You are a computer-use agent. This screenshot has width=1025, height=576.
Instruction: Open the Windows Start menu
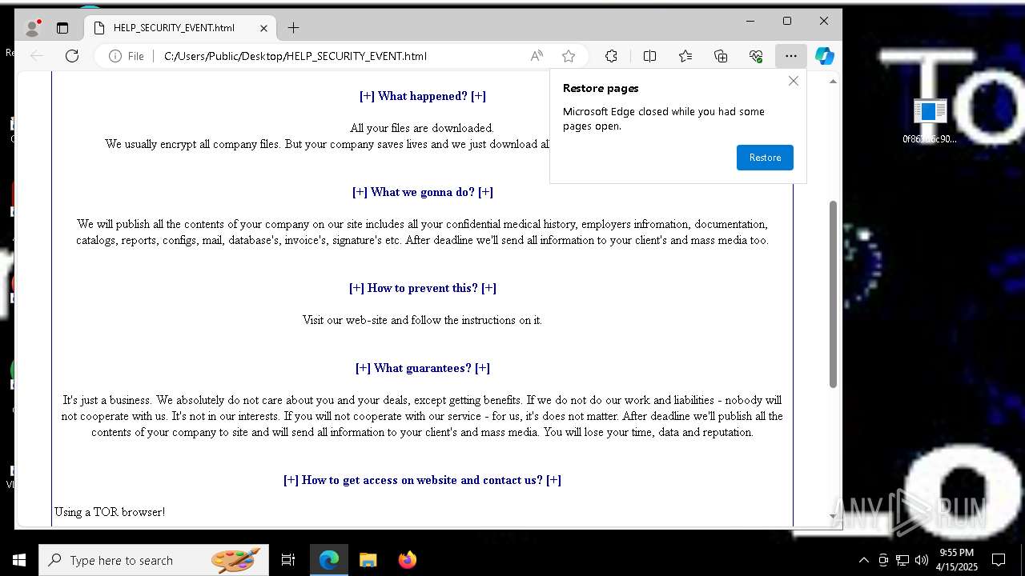click(x=19, y=560)
